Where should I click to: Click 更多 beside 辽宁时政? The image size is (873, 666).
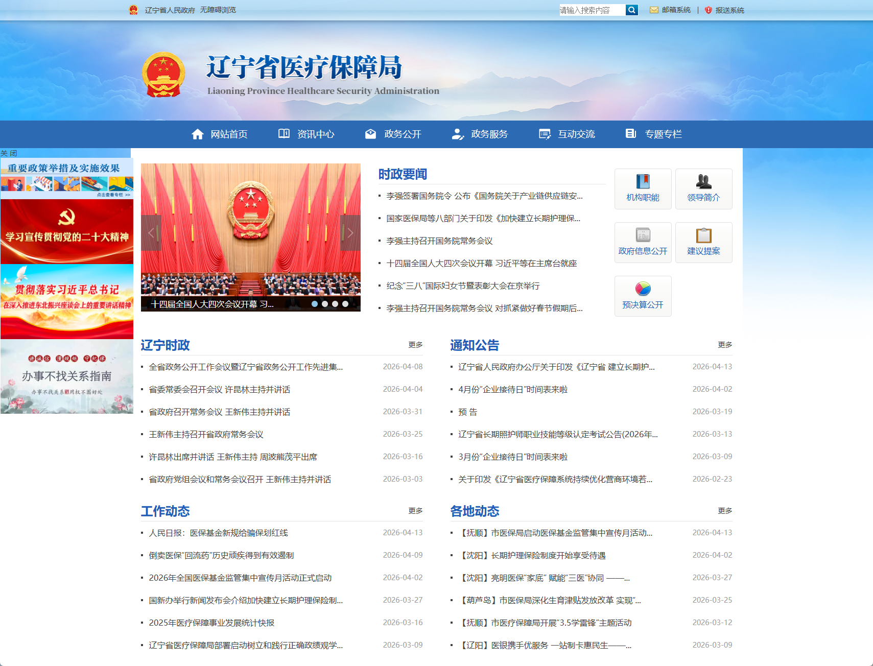point(415,344)
